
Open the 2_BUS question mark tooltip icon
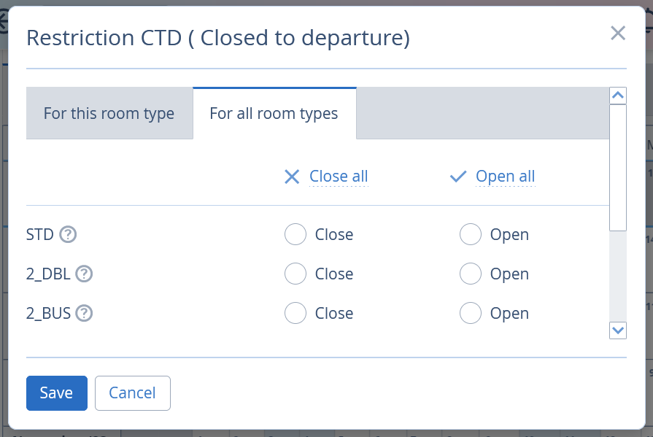[84, 313]
